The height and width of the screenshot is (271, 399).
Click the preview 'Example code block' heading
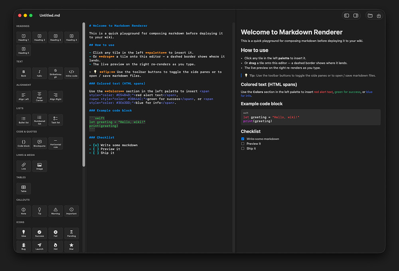point(262,104)
